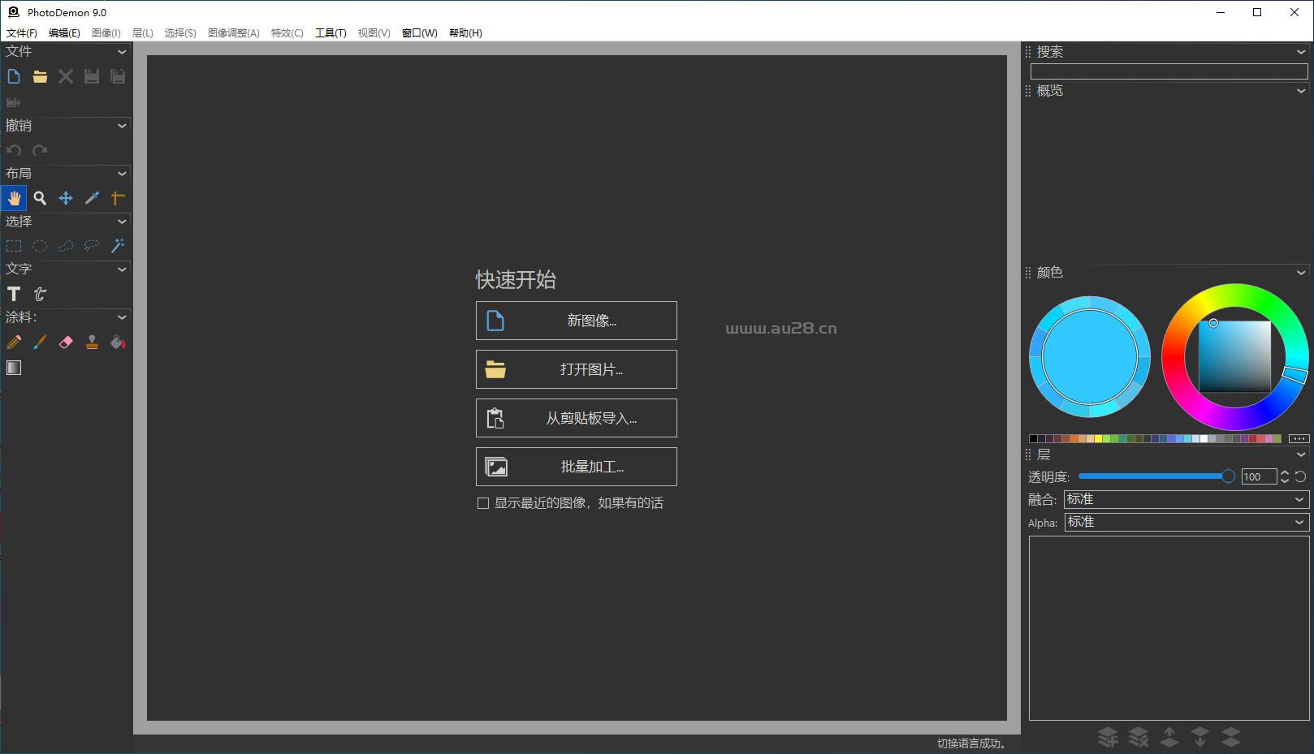
Task: Select the elliptical selection tool
Action: click(40, 246)
